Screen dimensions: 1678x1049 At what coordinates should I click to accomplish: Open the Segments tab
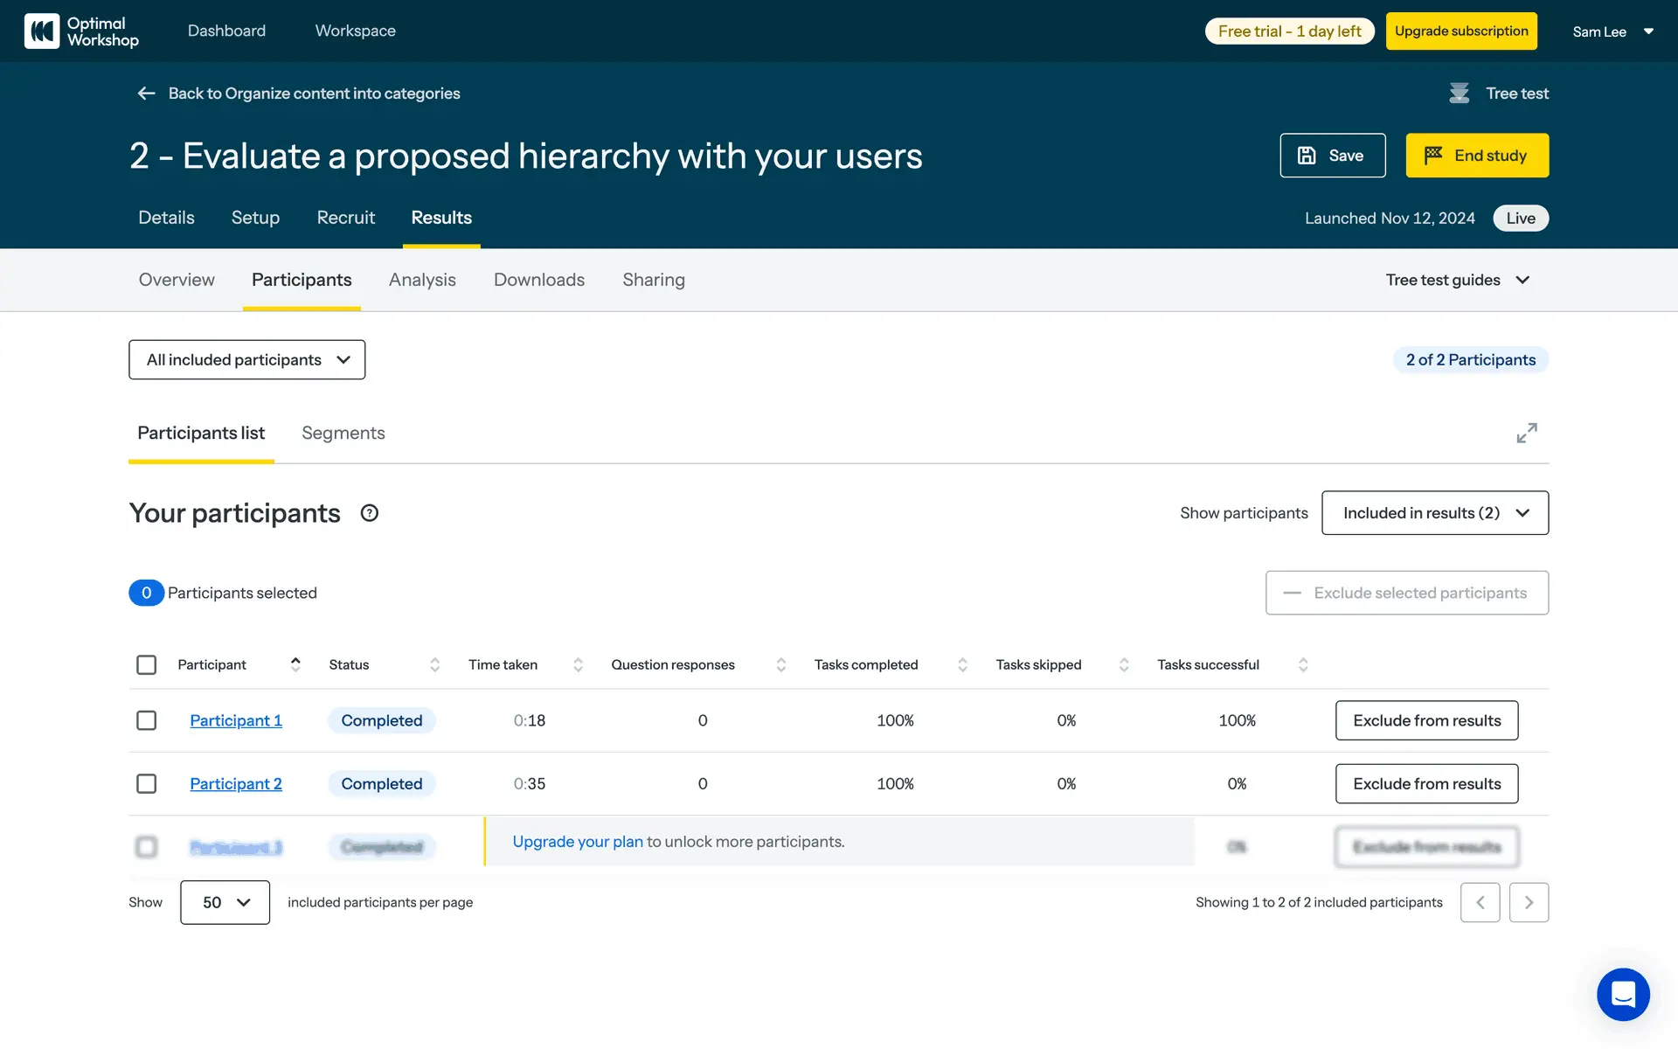point(343,433)
